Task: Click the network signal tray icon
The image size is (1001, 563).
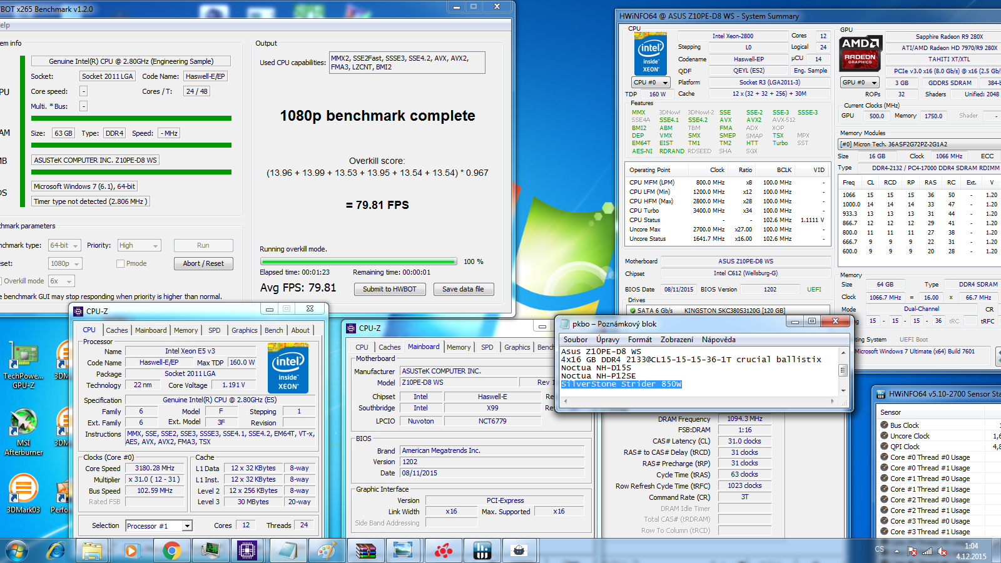Action: click(927, 551)
